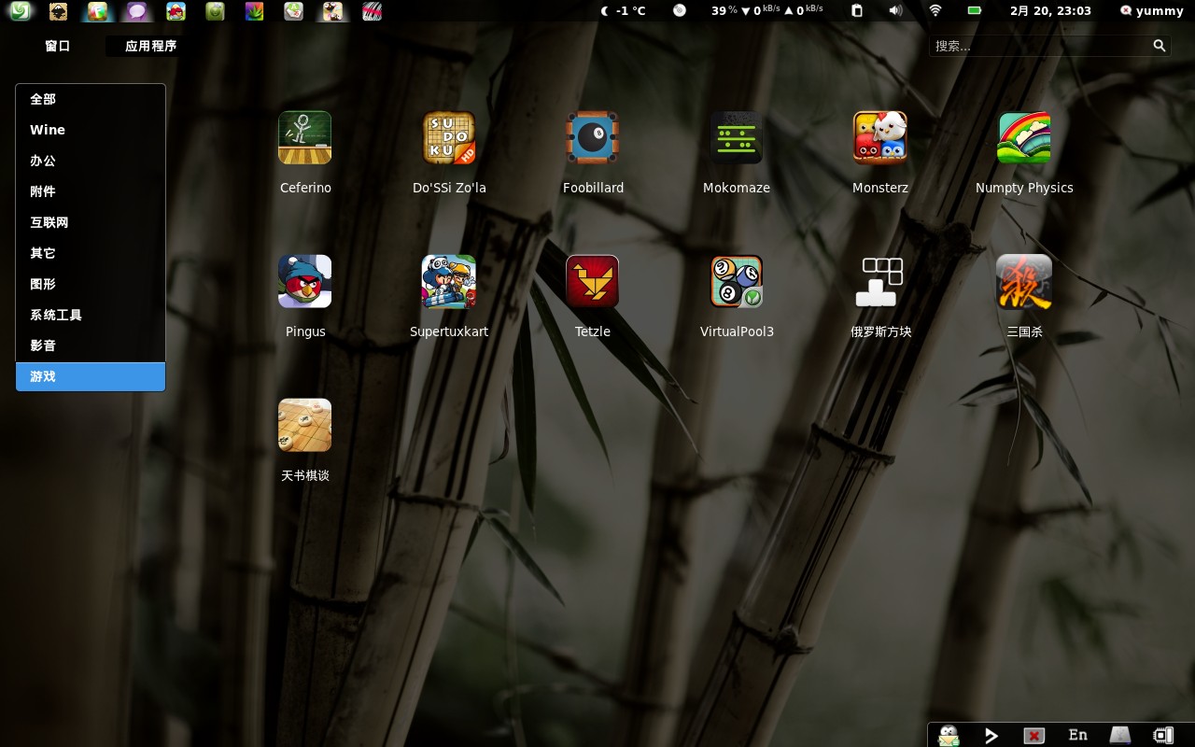Click the mahjong tile icon in top bar

pyautogui.click(x=294, y=11)
